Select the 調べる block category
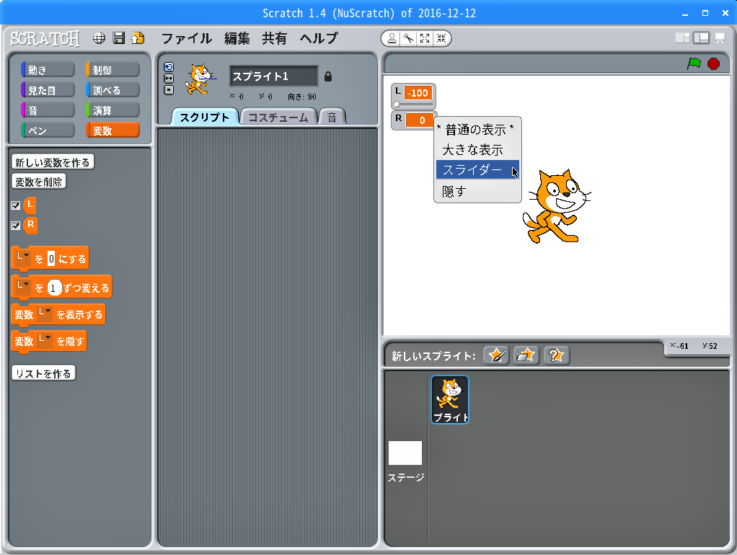 [112, 90]
